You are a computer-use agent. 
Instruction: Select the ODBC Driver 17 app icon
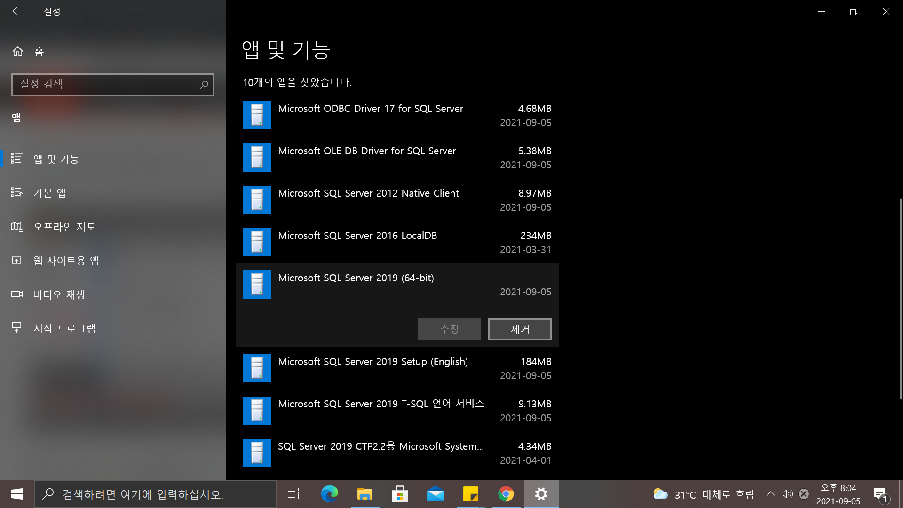pyautogui.click(x=256, y=115)
